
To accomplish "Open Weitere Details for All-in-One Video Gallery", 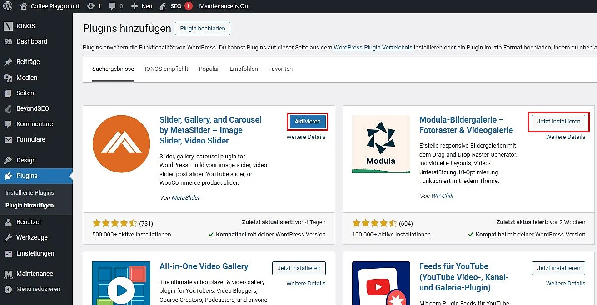I will point(306,283).
